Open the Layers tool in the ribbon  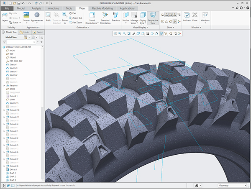click(5, 17)
